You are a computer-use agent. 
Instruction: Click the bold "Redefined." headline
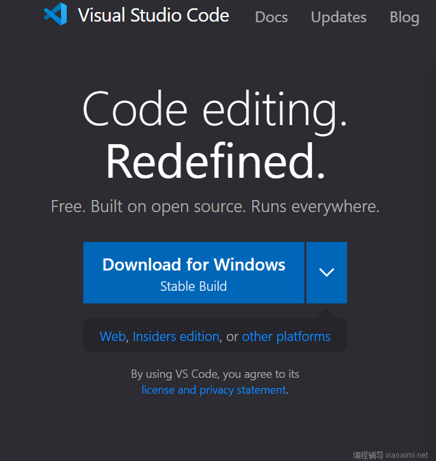coord(215,161)
